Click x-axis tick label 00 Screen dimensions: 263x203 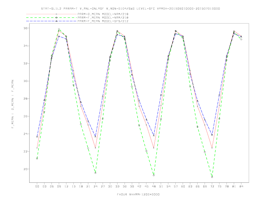tap(37, 186)
